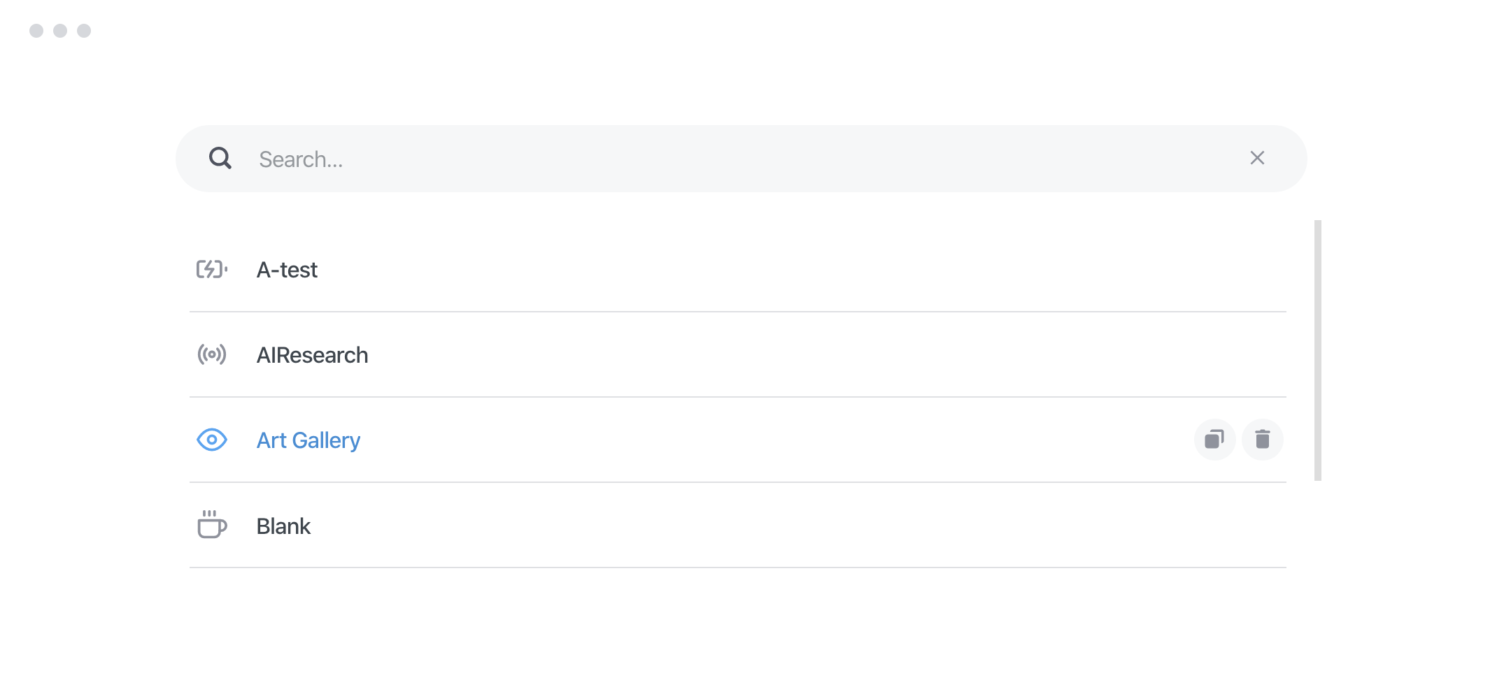Duplicate Art Gallery using the copy icon
Viewport: 1511px width, 687px height.
[x=1214, y=440]
